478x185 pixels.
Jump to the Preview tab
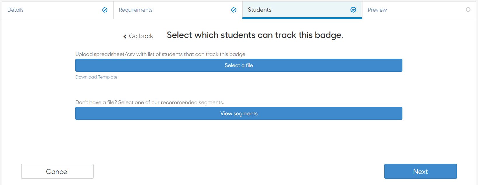(x=419, y=10)
